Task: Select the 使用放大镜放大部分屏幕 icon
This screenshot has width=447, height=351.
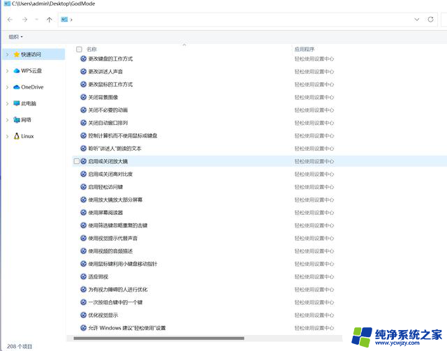Action: coord(83,200)
